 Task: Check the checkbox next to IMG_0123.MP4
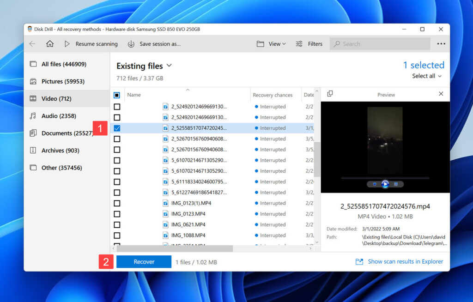pos(117,214)
